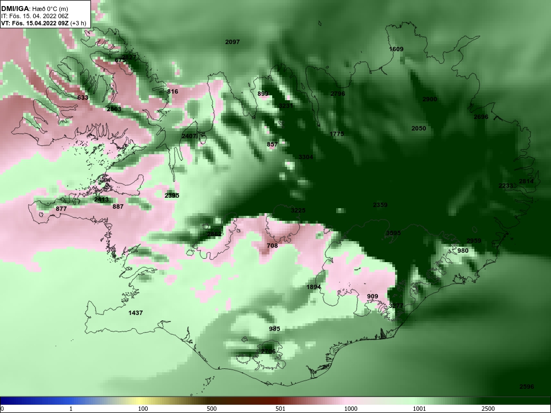Select the 877 map value
Screen dimensions: 551x413
point(61,209)
